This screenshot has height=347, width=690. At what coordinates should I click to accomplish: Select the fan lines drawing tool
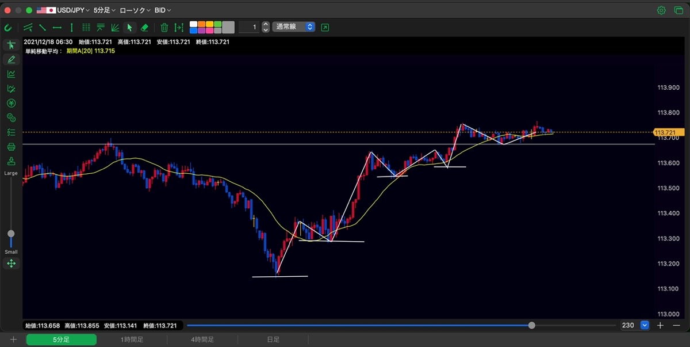[x=115, y=27]
